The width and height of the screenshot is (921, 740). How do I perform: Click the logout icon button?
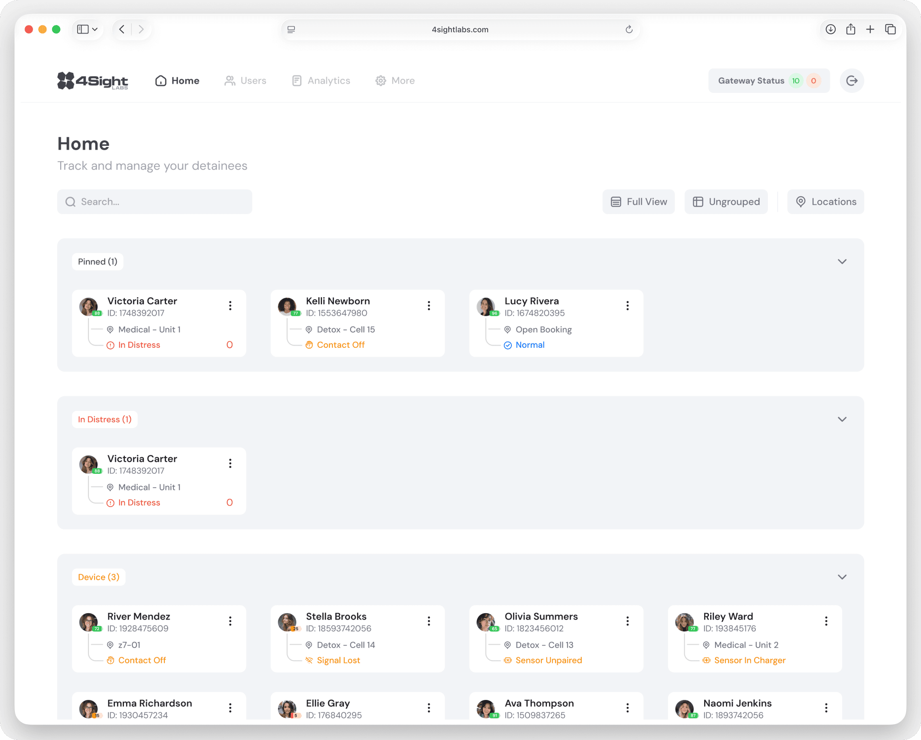tap(852, 81)
